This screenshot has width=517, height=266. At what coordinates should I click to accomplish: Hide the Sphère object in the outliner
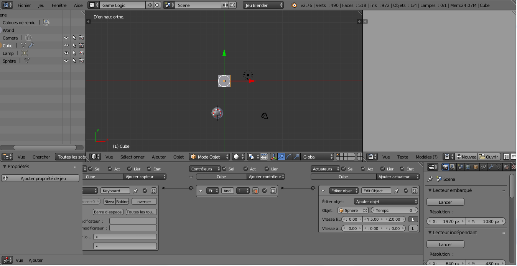[x=66, y=60]
